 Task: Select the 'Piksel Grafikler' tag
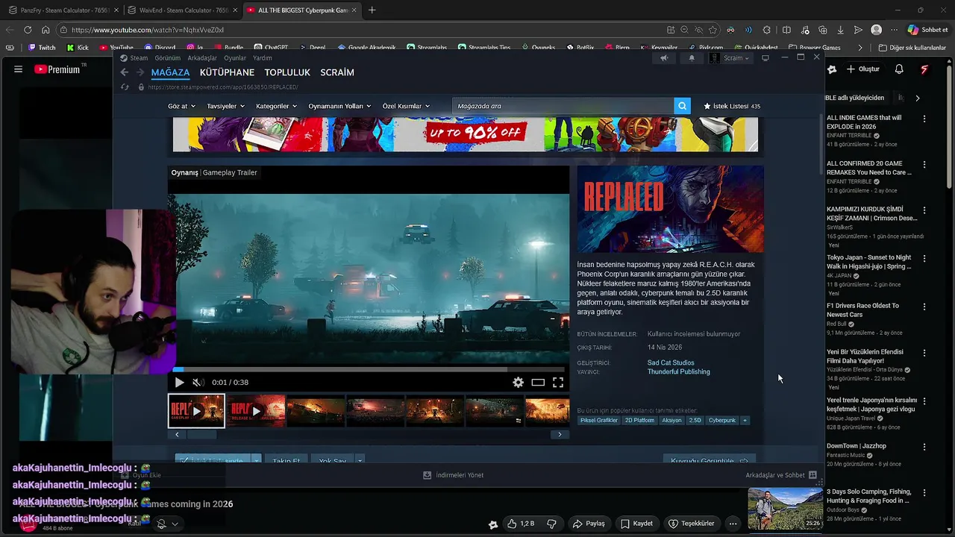pos(599,420)
